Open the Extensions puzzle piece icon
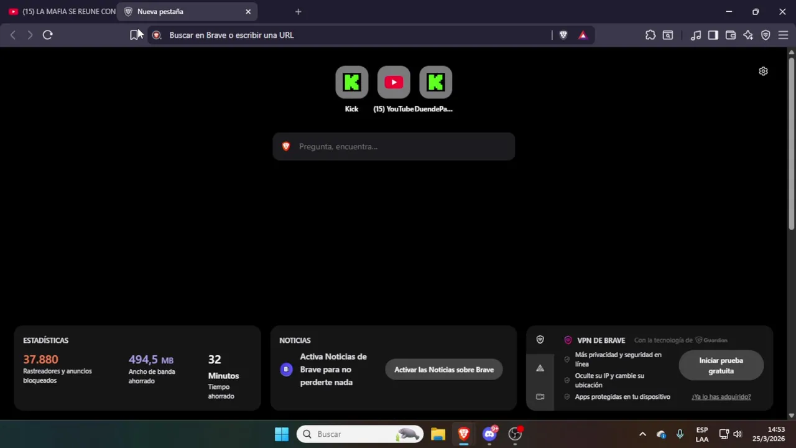 (x=650, y=35)
